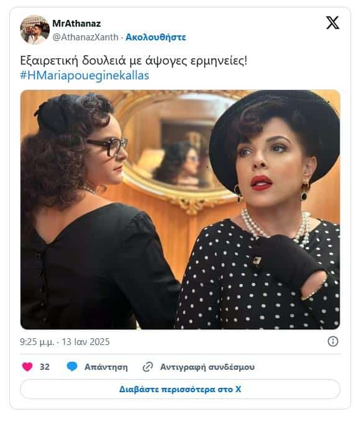Click the X logo in the tweet header
This screenshot has width=361, height=422.
click(332, 22)
